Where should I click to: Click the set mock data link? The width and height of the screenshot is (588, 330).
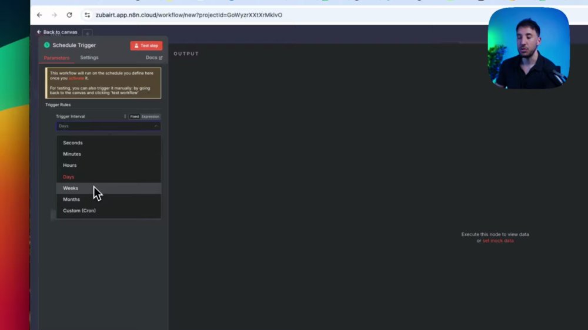tap(498, 241)
